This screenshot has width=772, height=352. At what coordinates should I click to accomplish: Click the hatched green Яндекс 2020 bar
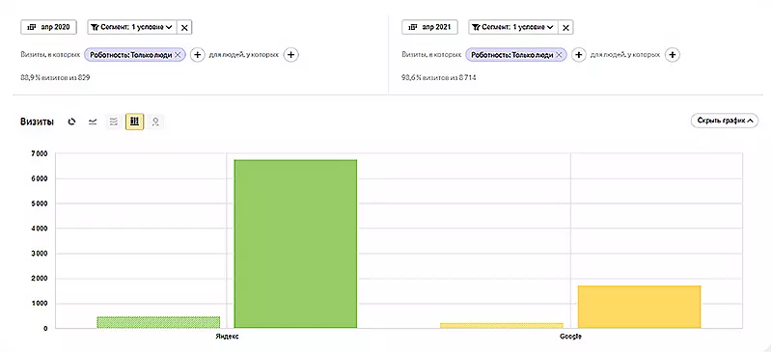(158, 322)
